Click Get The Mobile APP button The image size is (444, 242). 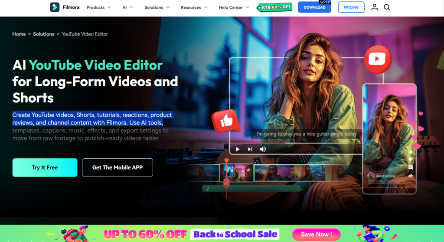[118, 167]
